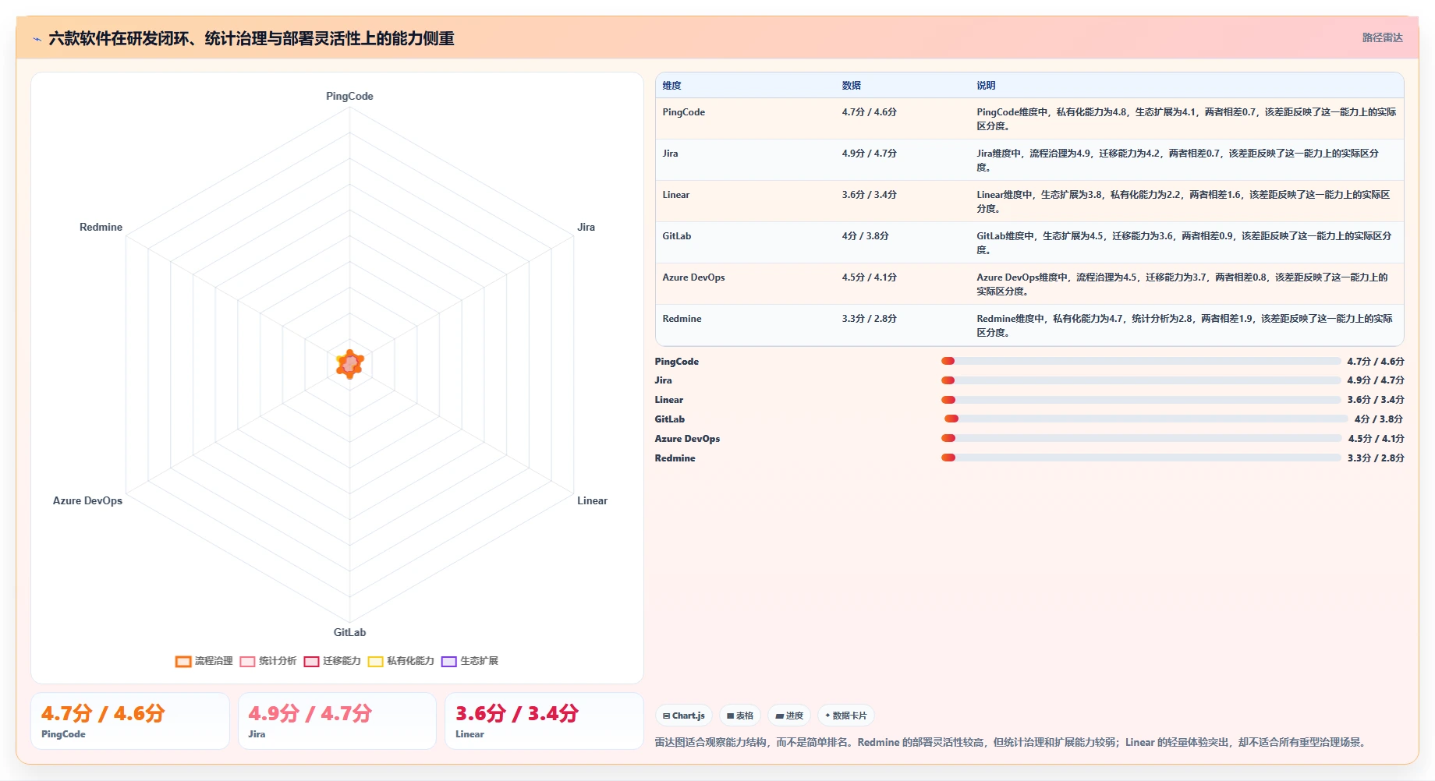Toggle the 私有化能力 legend swatch
The image size is (1435, 781).
pos(375,661)
